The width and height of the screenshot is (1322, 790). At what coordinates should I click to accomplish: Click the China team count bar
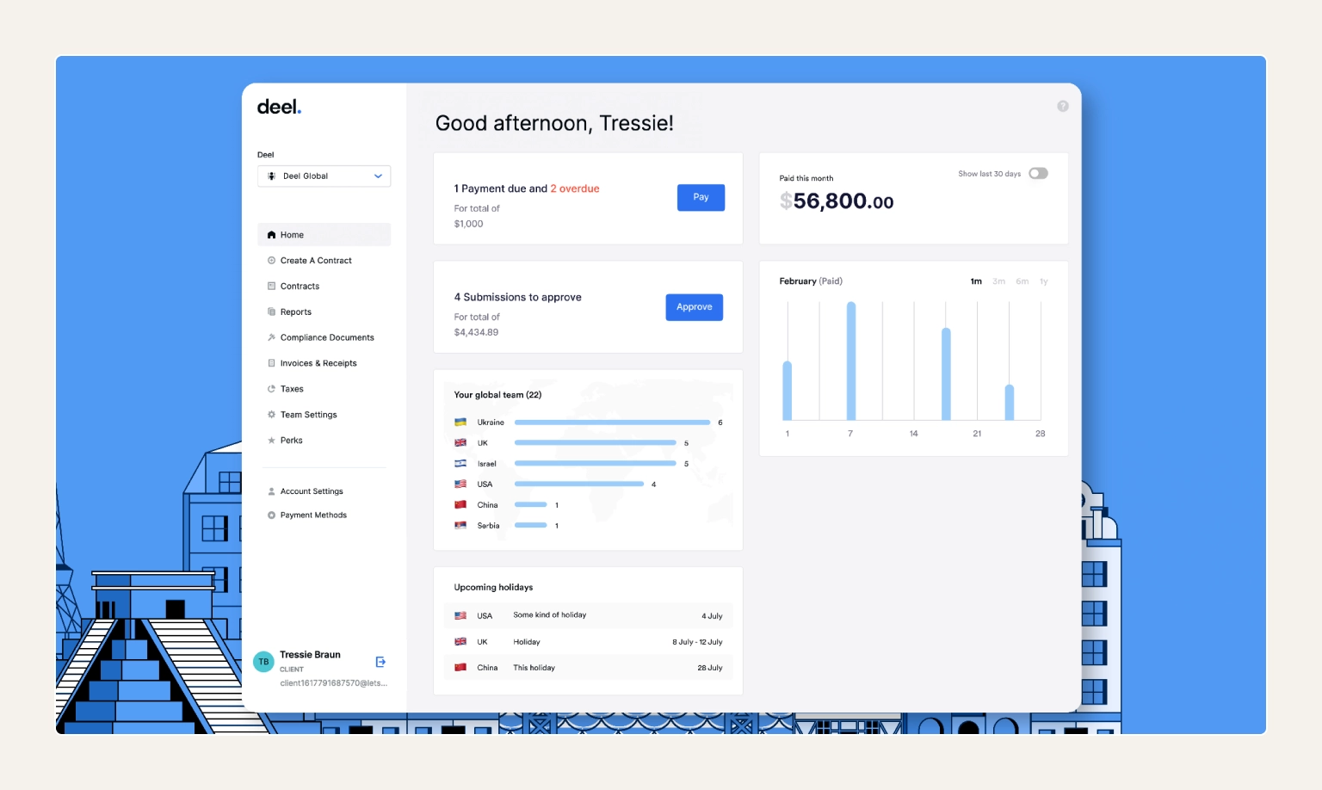(530, 505)
